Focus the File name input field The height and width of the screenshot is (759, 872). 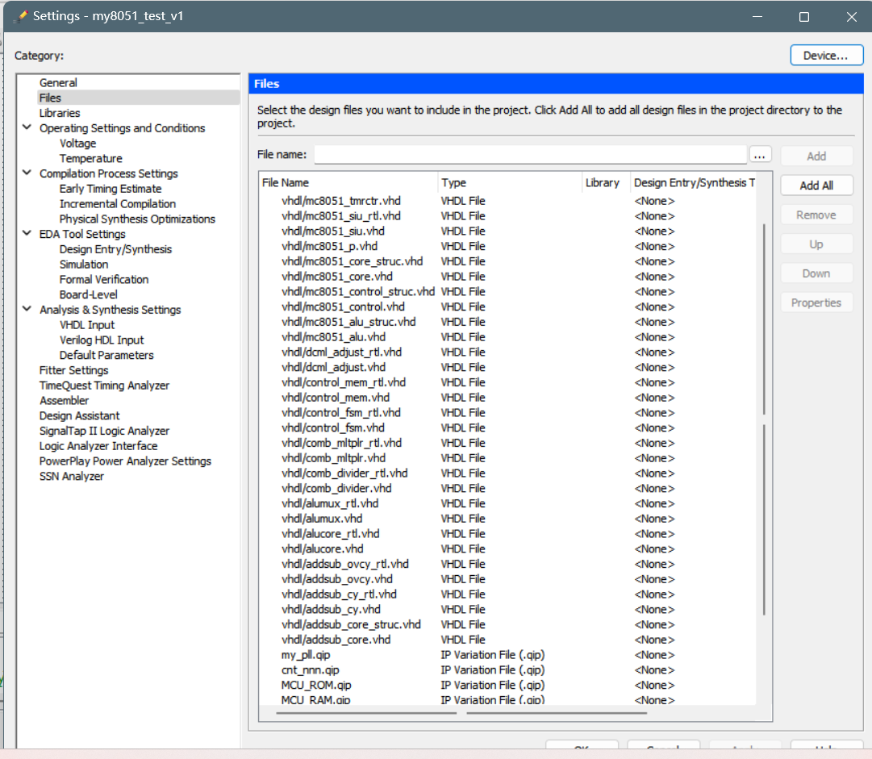pyautogui.click(x=530, y=155)
